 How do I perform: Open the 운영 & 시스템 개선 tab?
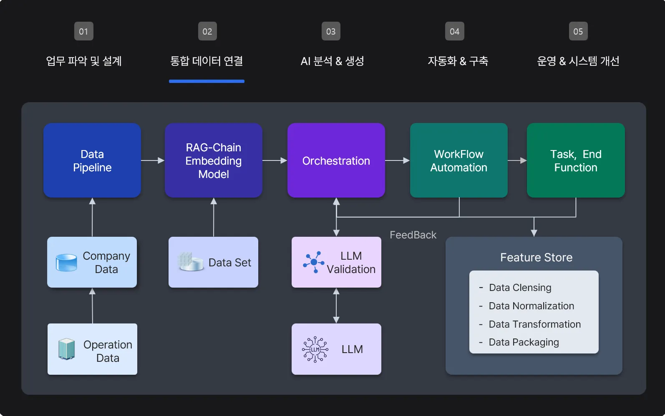coord(578,61)
